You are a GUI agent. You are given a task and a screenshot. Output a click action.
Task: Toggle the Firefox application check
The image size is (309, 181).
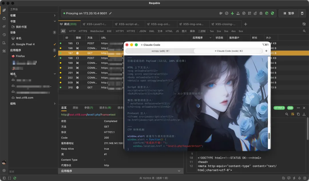point(55,56)
